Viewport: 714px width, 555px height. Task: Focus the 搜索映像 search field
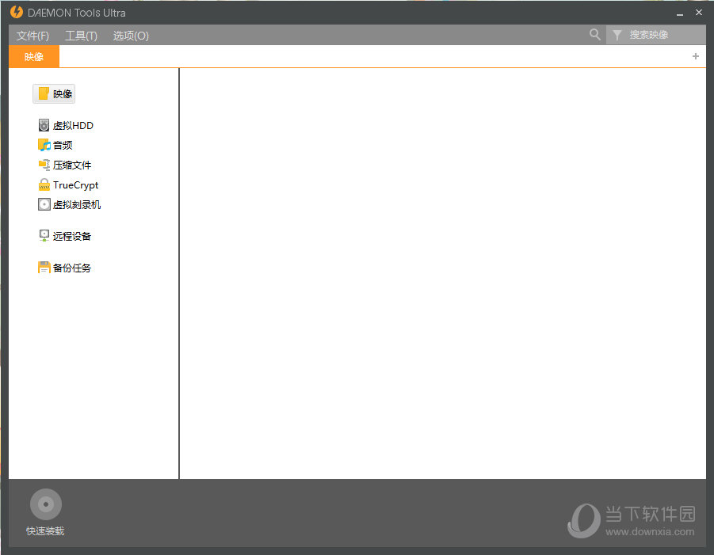(655, 35)
